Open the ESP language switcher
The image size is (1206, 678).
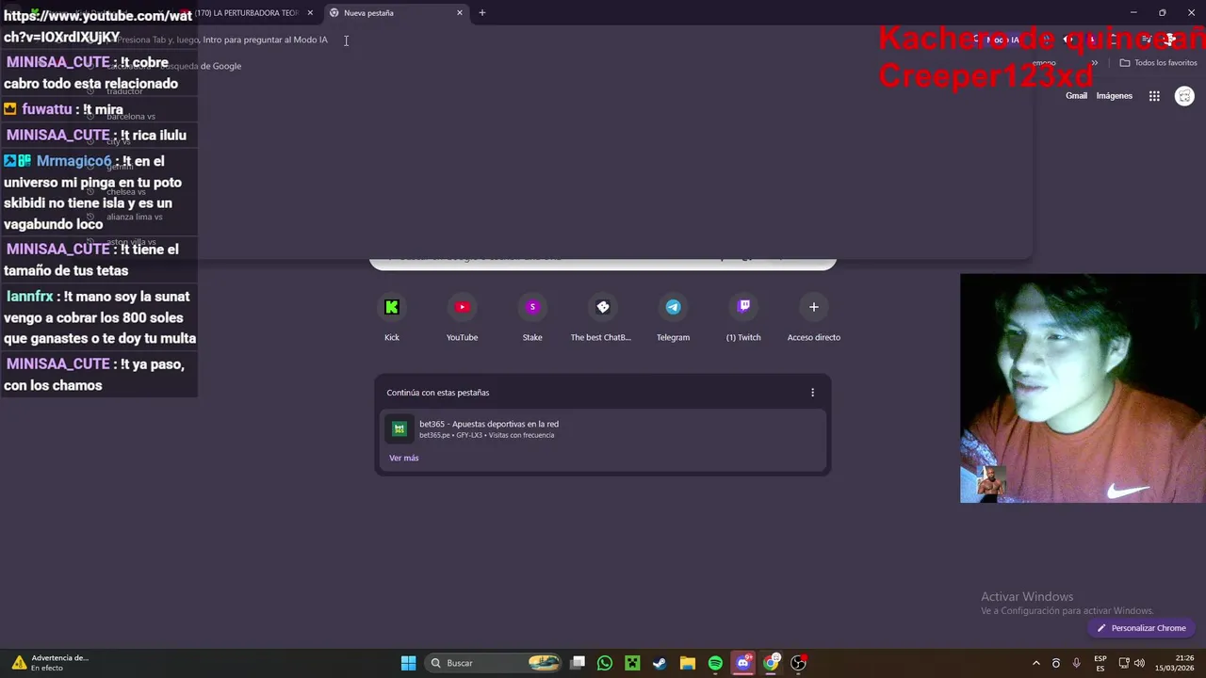click(1100, 663)
